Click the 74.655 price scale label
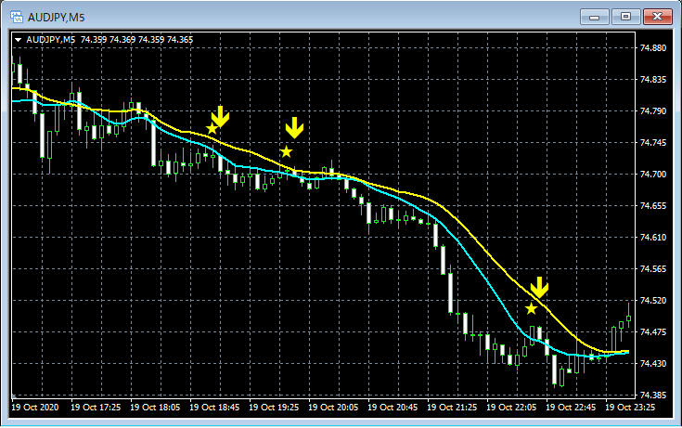This screenshot has width=682, height=428. pos(653,206)
